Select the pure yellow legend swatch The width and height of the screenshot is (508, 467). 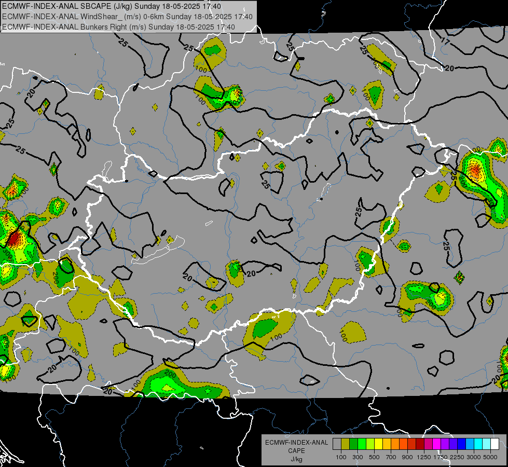378,444
